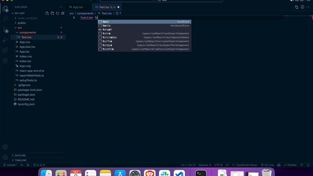Open Slack from the dock
Screen dimensions: 313x176
tap(164, 173)
